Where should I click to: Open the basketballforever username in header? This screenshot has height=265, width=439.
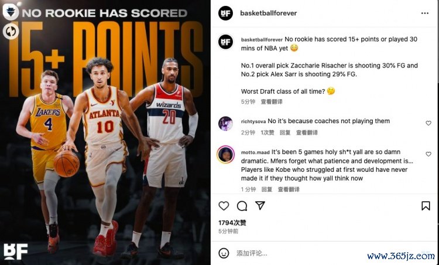click(269, 13)
